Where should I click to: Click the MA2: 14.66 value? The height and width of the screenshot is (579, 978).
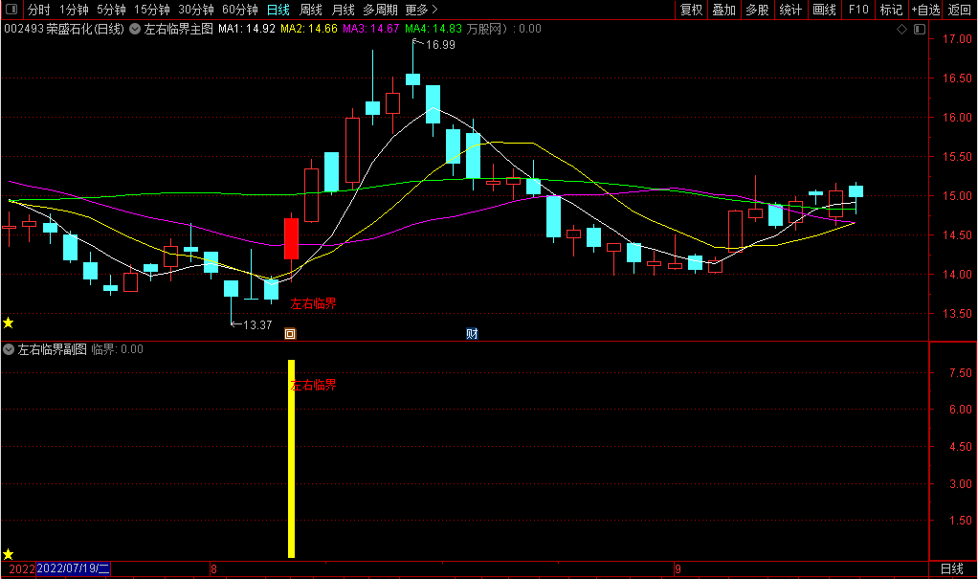click(x=309, y=29)
